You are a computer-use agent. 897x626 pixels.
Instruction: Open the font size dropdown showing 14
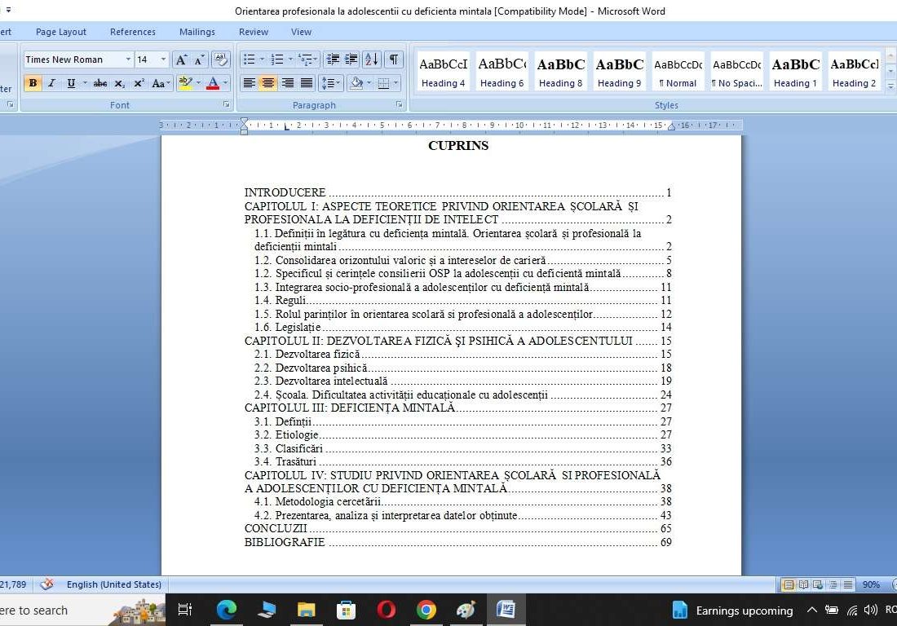point(162,60)
